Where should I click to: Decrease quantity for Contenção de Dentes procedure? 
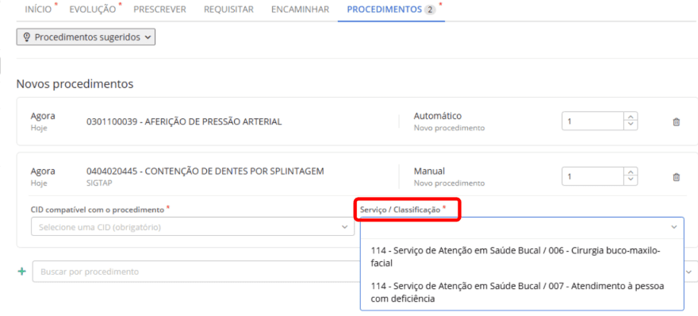pos(631,180)
